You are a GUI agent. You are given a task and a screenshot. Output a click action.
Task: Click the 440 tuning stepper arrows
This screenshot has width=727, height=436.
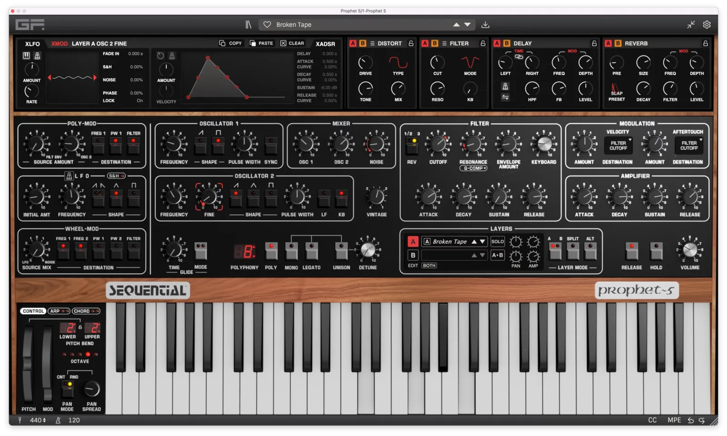tap(44, 420)
